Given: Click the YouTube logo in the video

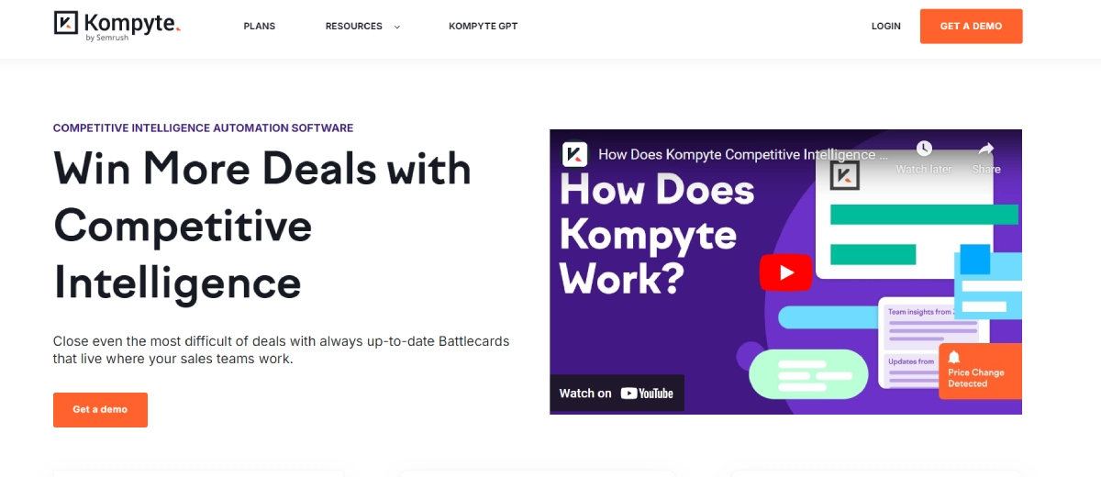Looking at the screenshot, I should pos(647,394).
